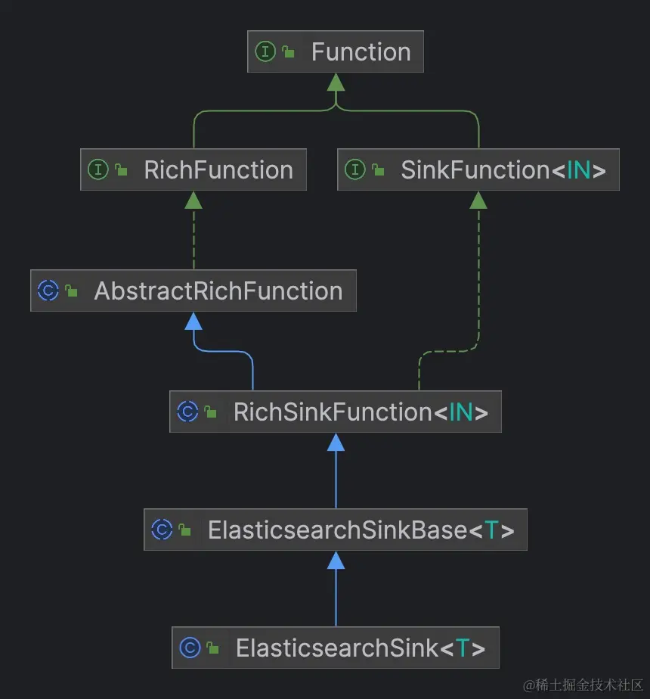Click the green lock icon beside Function

pos(288,51)
